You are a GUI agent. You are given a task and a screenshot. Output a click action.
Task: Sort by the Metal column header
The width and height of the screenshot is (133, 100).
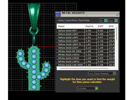click(70, 26)
